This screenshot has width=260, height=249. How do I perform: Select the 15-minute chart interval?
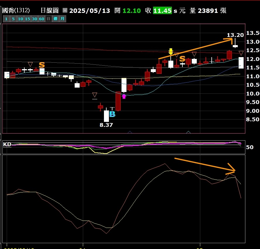pyautogui.click(x=27, y=19)
